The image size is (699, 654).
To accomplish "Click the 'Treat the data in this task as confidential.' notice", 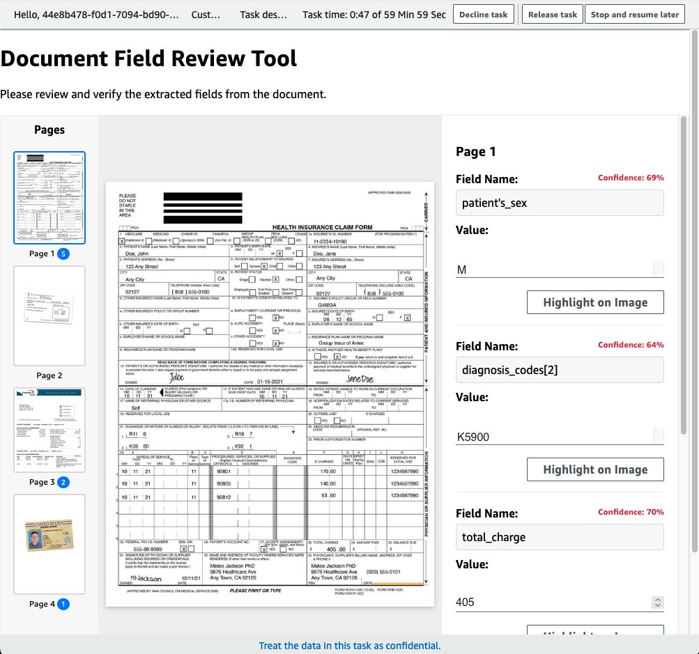I will [350, 646].
